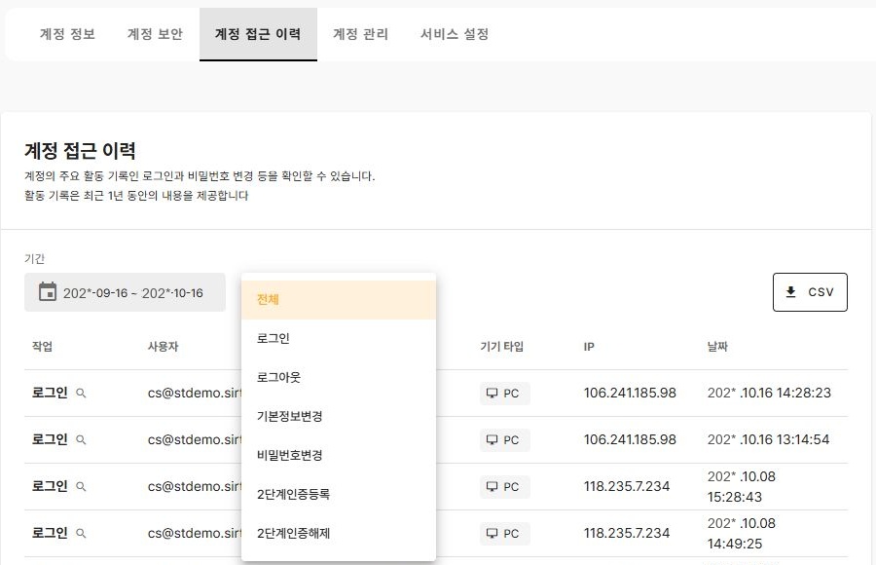
Task: Switch to the 계정 보안 tab
Action: point(156,34)
